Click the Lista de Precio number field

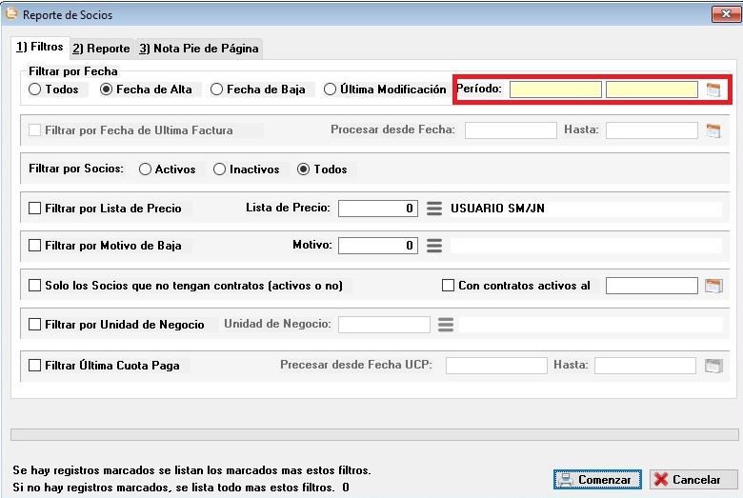pyautogui.click(x=377, y=209)
